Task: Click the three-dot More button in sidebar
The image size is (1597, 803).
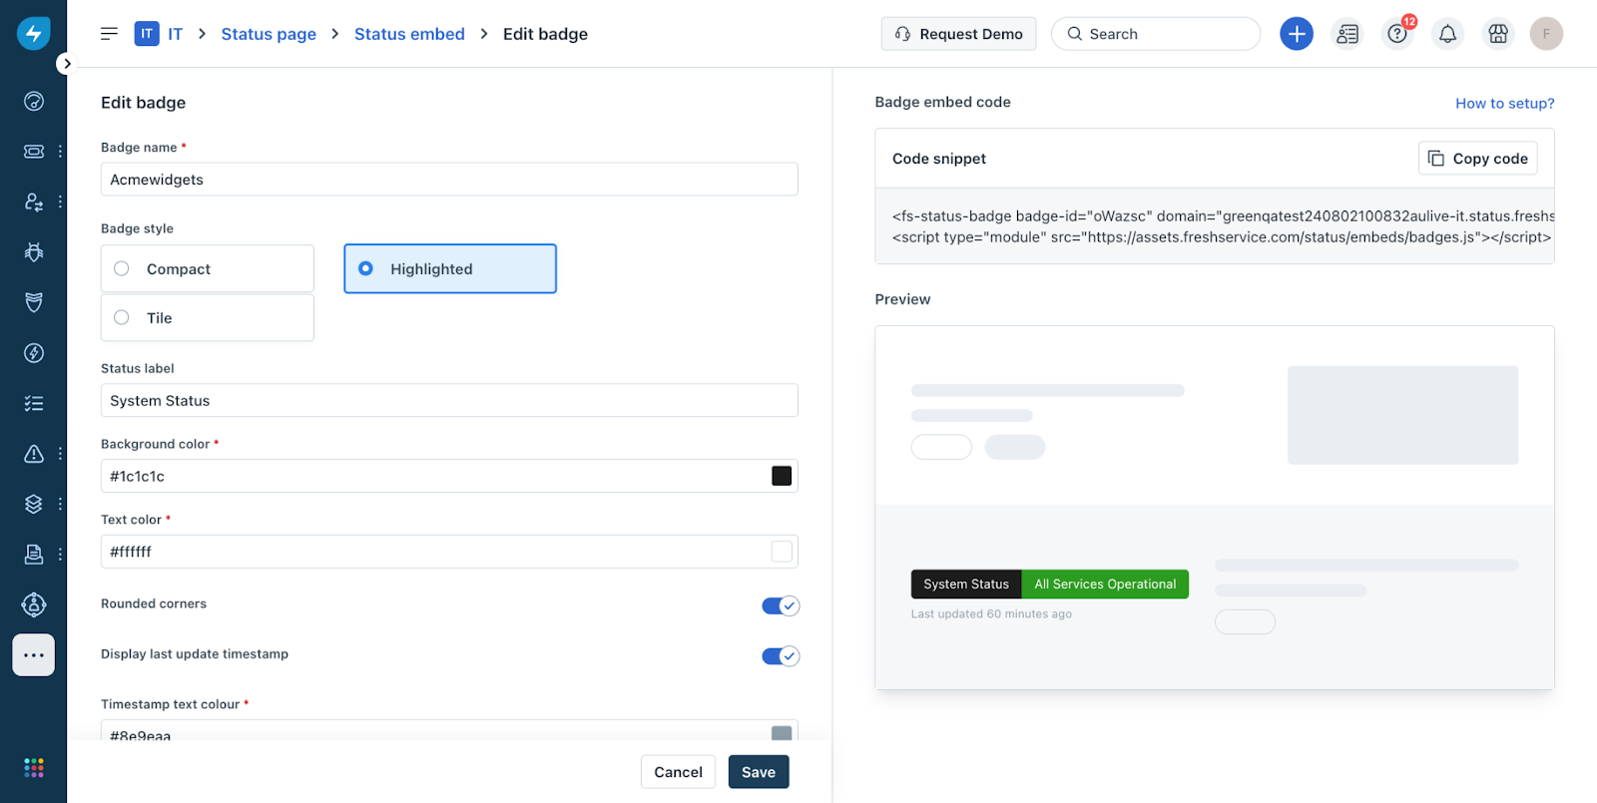Action: [34, 655]
